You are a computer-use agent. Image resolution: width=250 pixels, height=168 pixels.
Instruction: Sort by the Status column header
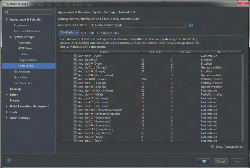coord(220,52)
